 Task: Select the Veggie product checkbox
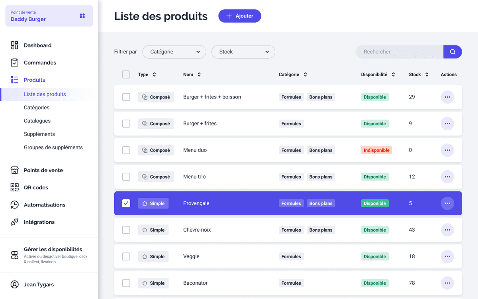pyautogui.click(x=126, y=256)
